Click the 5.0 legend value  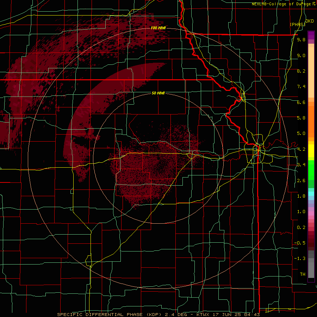[301, 133]
